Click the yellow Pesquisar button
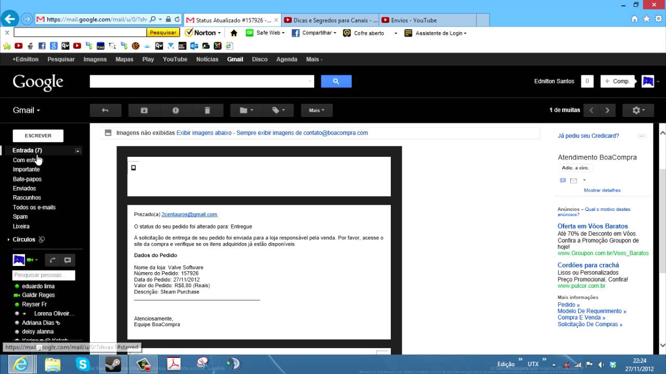The image size is (666, 374). [x=163, y=32]
